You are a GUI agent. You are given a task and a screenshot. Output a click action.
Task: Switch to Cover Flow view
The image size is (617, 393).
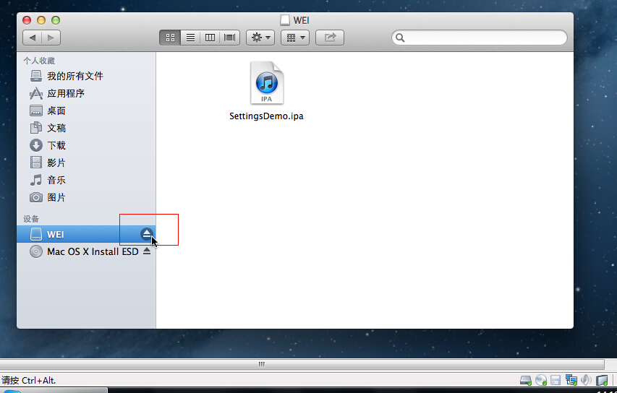pyautogui.click(x=230, y=38)
